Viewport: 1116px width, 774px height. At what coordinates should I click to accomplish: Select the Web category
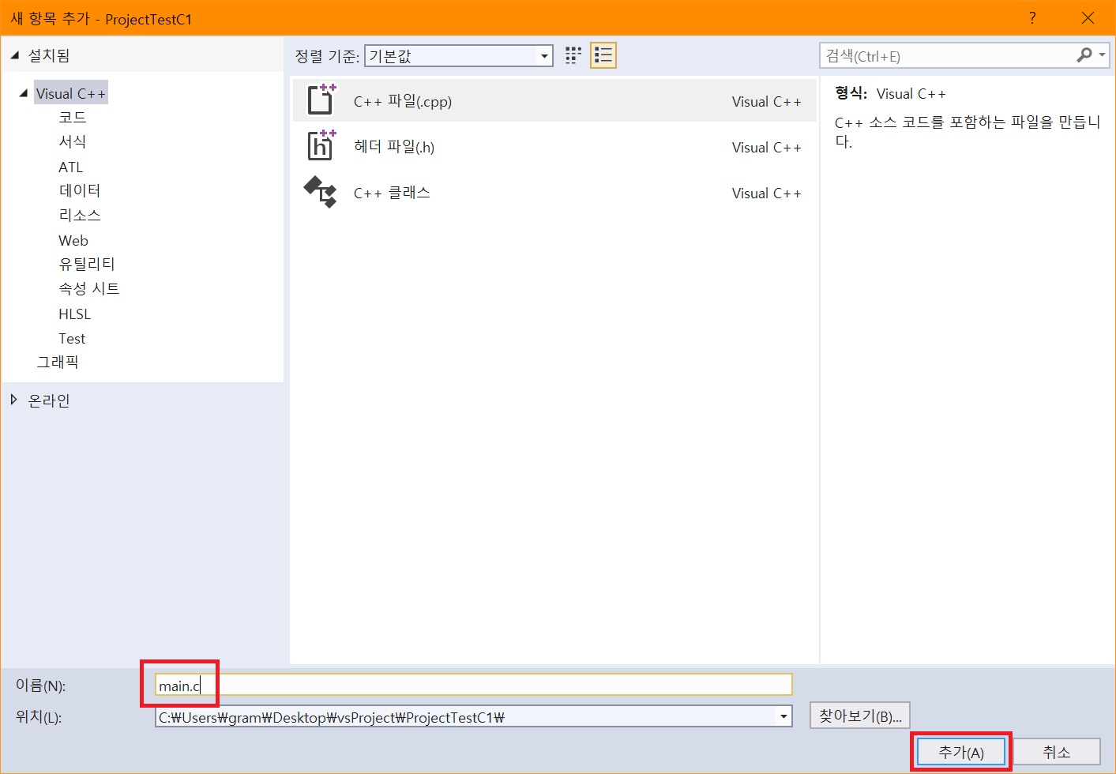tap(73, 240)
